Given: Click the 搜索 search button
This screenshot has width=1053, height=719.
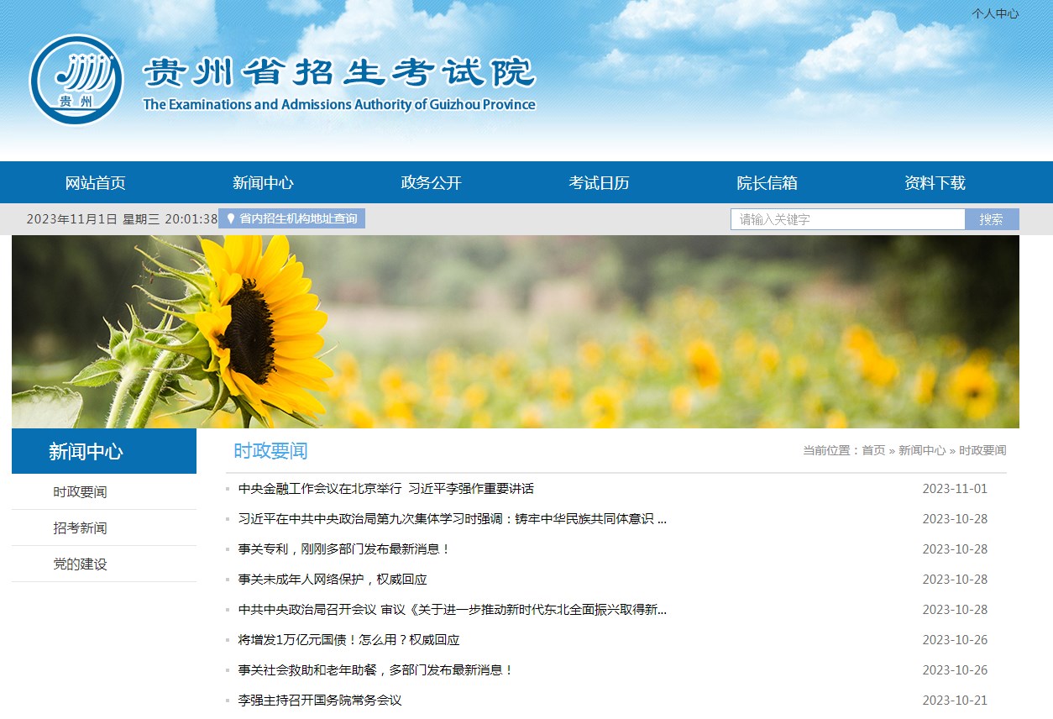Looking at the screenshot, I should pos(992,218).
